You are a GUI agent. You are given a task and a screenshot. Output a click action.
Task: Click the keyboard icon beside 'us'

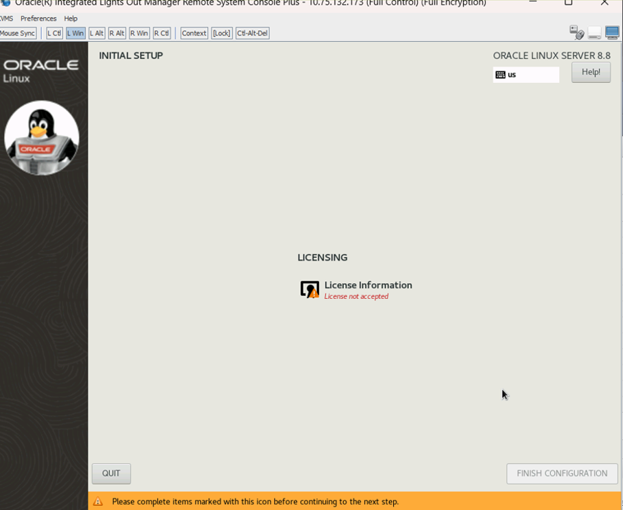500,75
